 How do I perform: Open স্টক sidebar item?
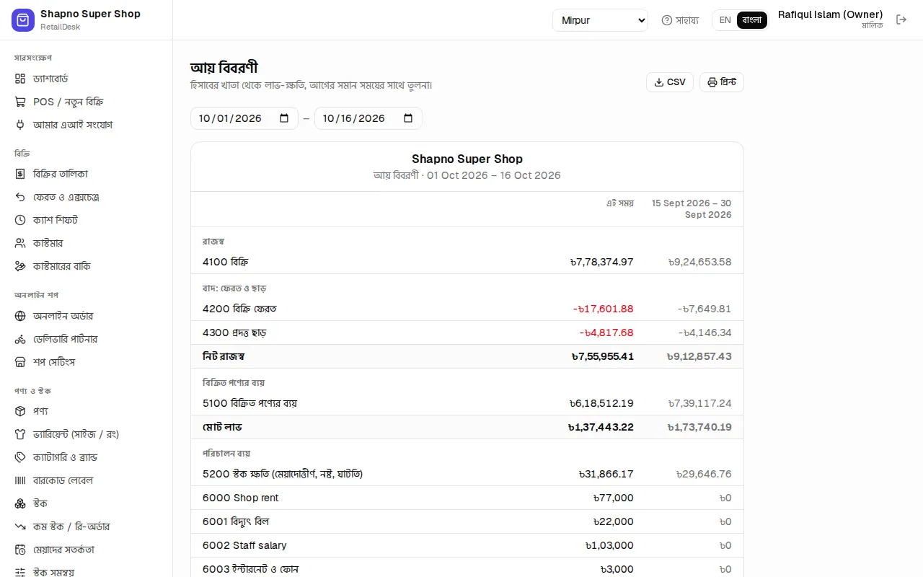click(x=87, y=503)
